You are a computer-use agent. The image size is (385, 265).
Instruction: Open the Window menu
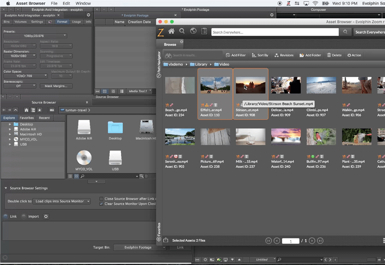[83, 3]
